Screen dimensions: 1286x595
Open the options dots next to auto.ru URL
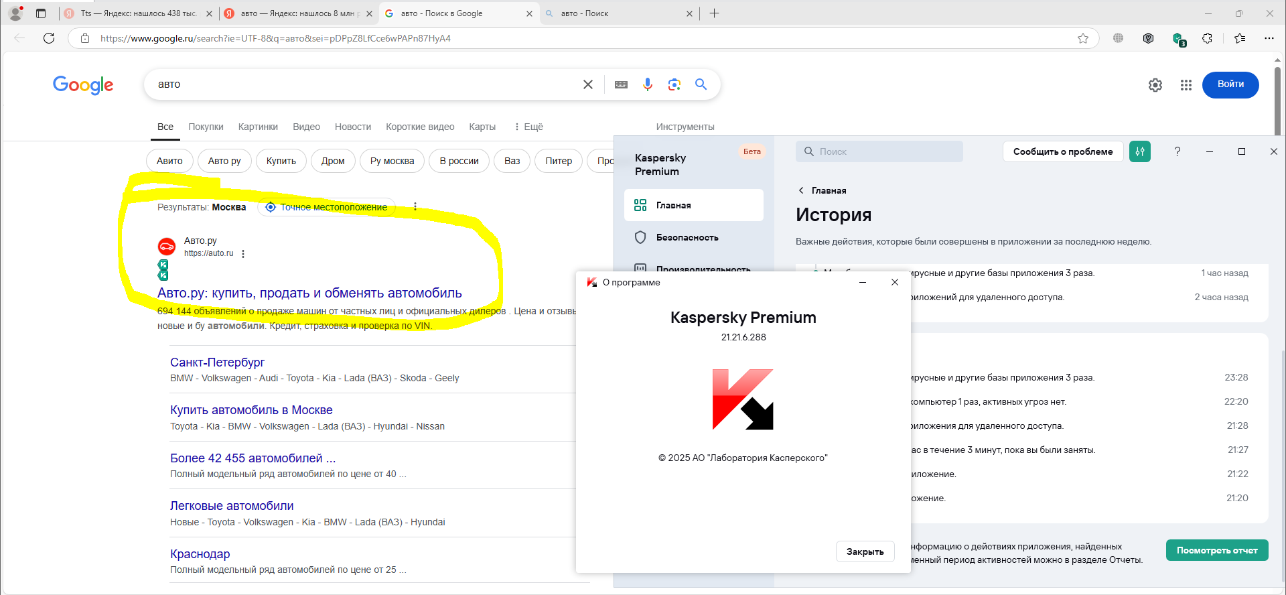tap(243, 254)
